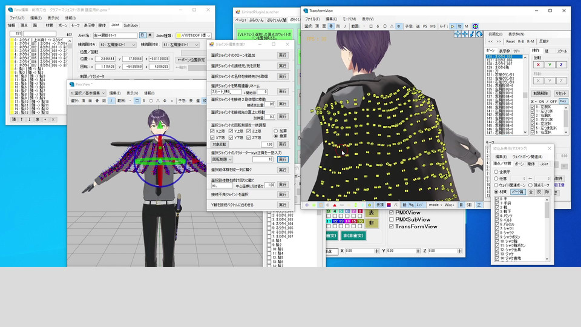Click group 12 blue color cell
This screenshot has width=581, height=327.
[335, 221]
